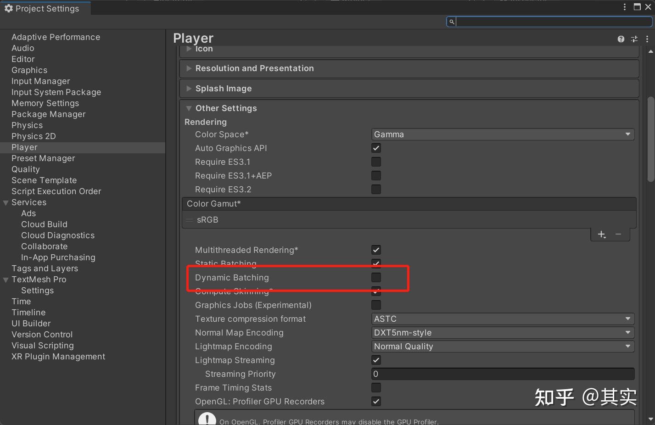Click the Streaming Priority input field

click(x=503, y=374)
